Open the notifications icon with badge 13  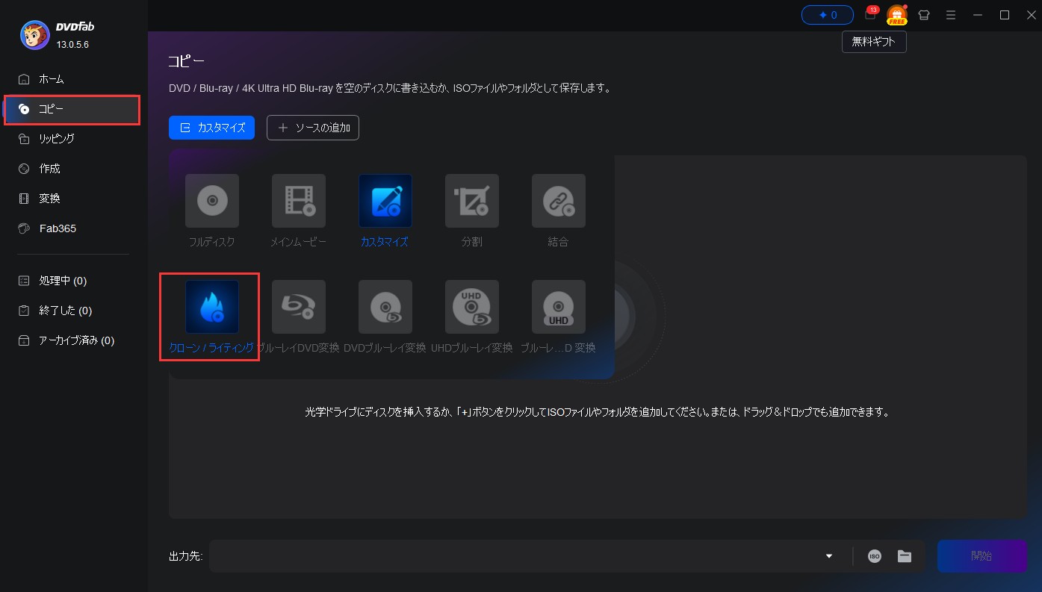(870, 14)
